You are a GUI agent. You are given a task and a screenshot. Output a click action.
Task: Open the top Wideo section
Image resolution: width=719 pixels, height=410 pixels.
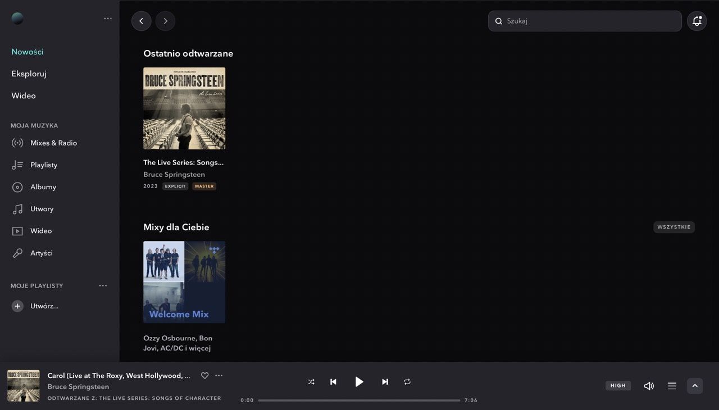(x=24, y=95)
